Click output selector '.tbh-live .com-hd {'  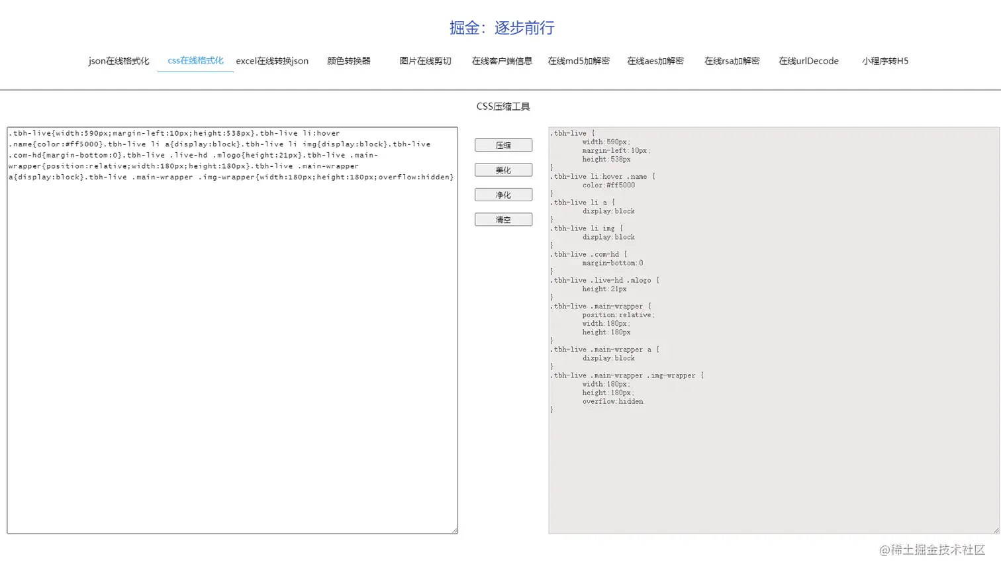coord(589,254)
